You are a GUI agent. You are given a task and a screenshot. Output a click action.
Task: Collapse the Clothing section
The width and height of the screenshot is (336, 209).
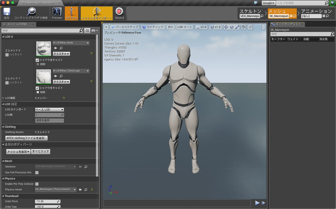click(3, 127)
